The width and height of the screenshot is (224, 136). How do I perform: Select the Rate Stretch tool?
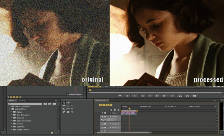pos(72,106)
